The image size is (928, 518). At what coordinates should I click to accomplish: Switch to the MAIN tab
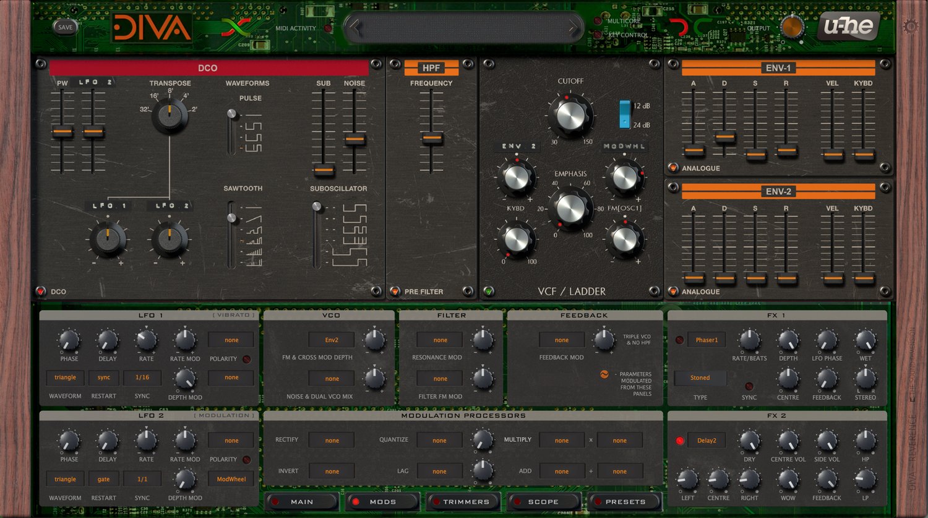click(x=302, y=502)
